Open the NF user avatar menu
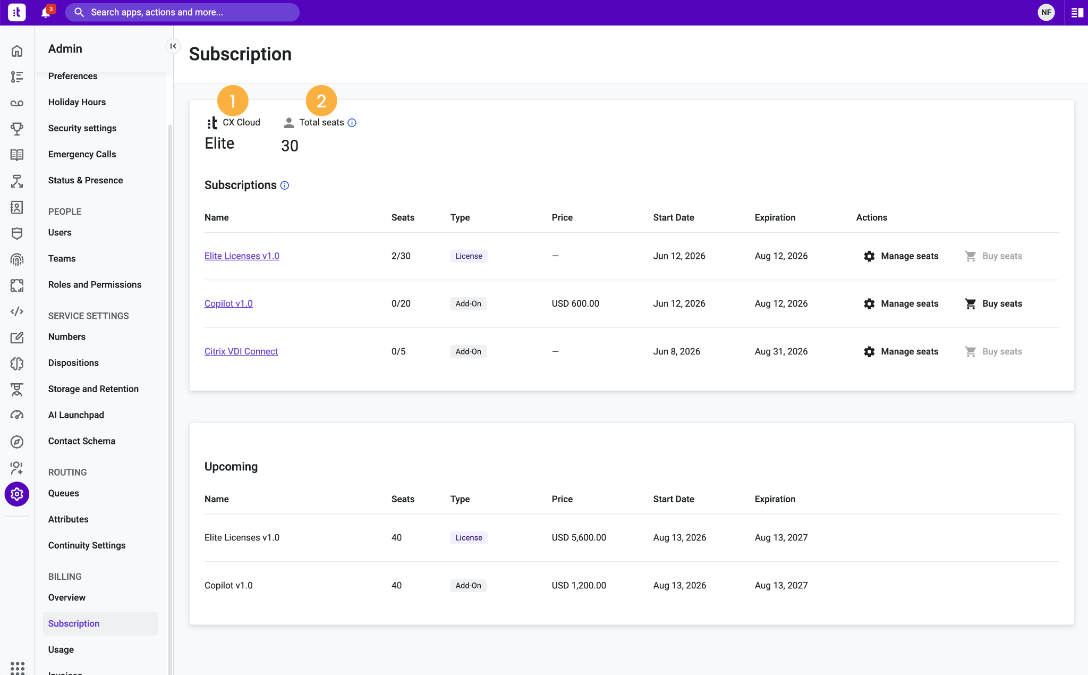The image size is (1088, 675). pyautogui.click(x=1046, y=12)
